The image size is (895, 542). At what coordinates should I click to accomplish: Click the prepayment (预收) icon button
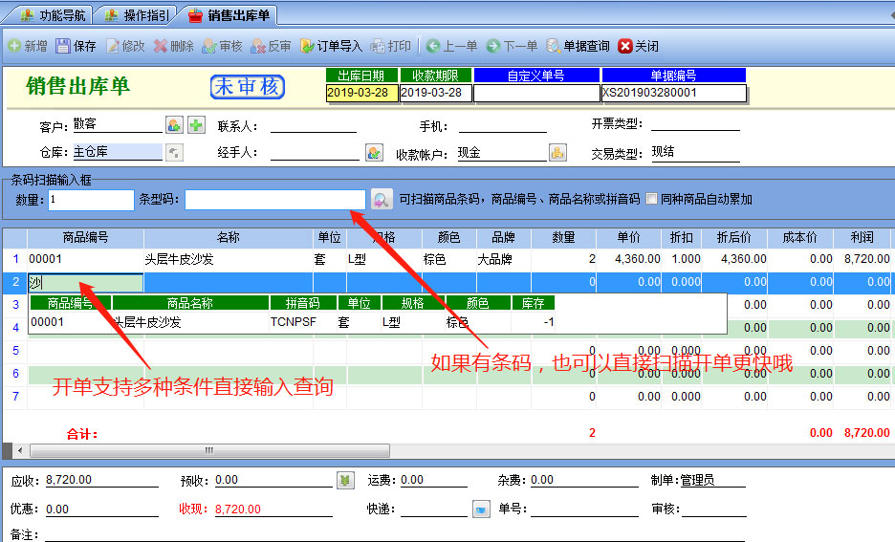coord(345,480)
